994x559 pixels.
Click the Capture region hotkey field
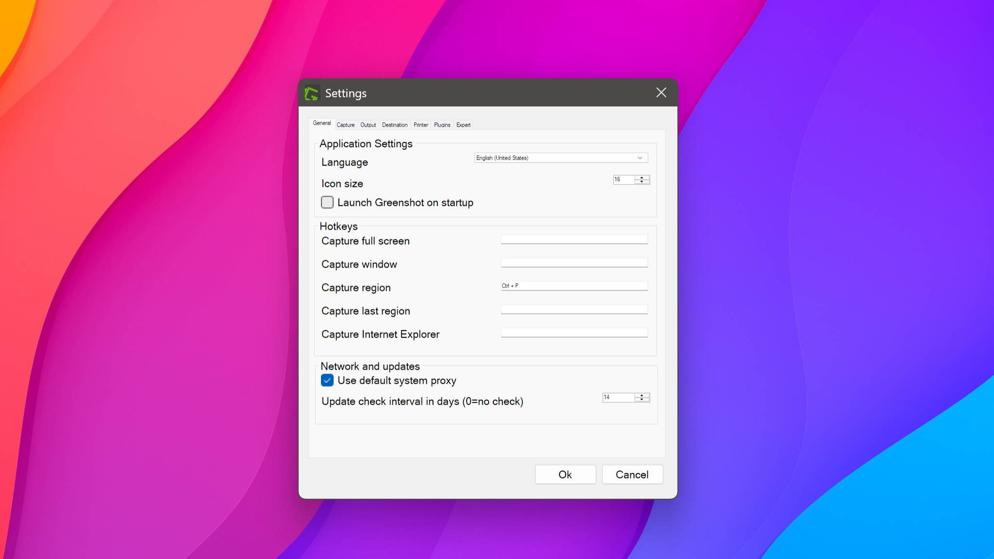pos(574,286)
